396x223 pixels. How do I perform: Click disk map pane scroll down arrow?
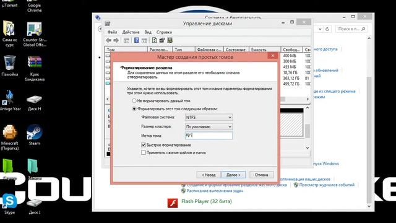pos(308,148)
